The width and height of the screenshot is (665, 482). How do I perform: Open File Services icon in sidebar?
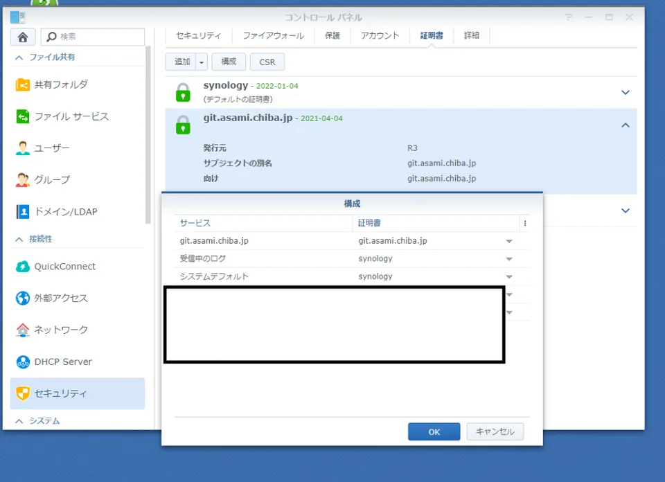pos(22,116)
